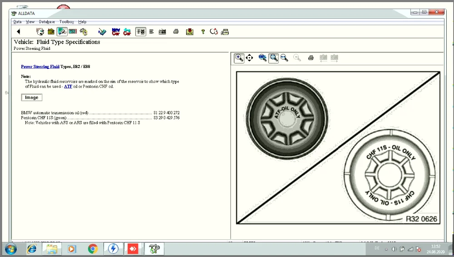
Task: Open the media player taskbar icon
Action: tap(72, 249)
